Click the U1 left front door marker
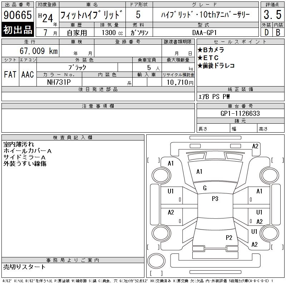This screenshot has width=286, height=286. [171, 191]
